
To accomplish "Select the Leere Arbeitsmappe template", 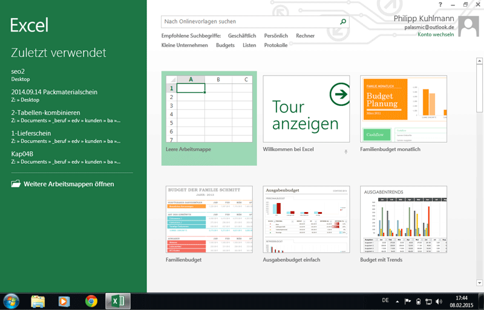I will click(x=209, y=118).
